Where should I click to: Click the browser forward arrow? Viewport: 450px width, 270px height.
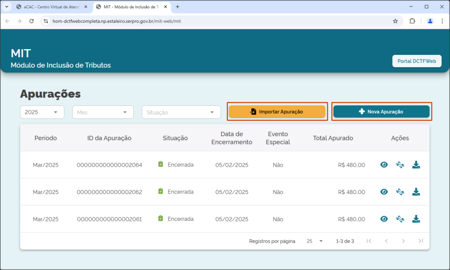tap(19, 21)
